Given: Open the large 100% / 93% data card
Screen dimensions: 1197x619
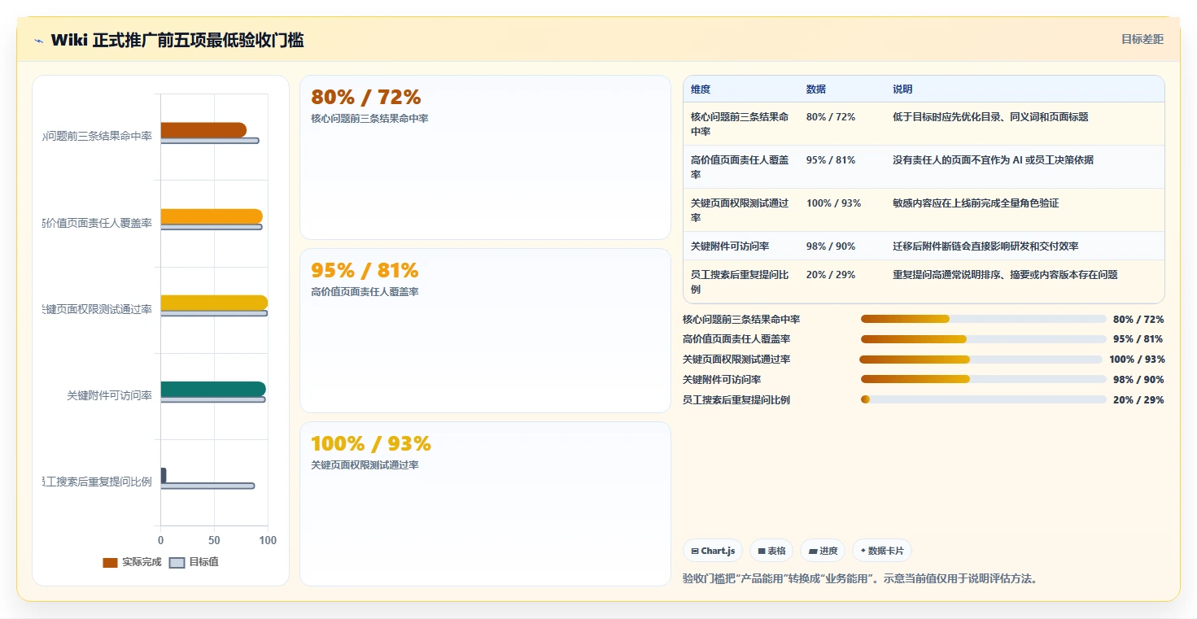Looking at the screenshot, I should (485, 503).
